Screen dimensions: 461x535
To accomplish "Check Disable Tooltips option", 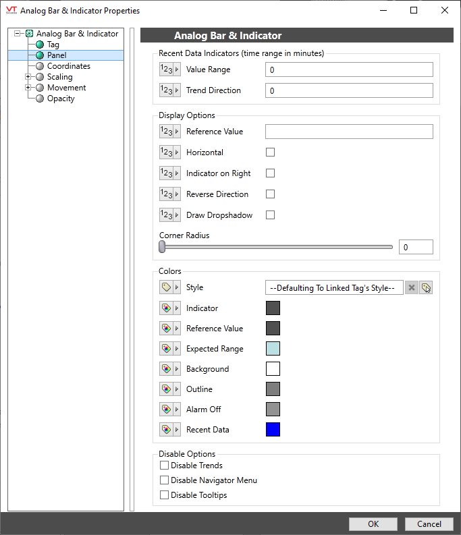I will 164,495.
